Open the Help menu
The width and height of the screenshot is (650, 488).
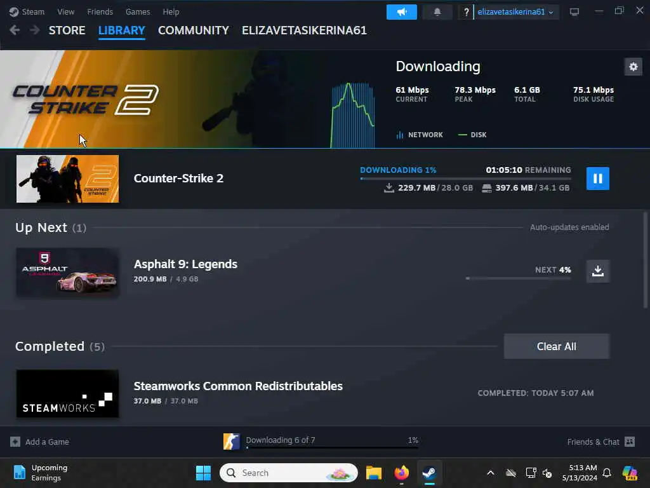(171, 11)
